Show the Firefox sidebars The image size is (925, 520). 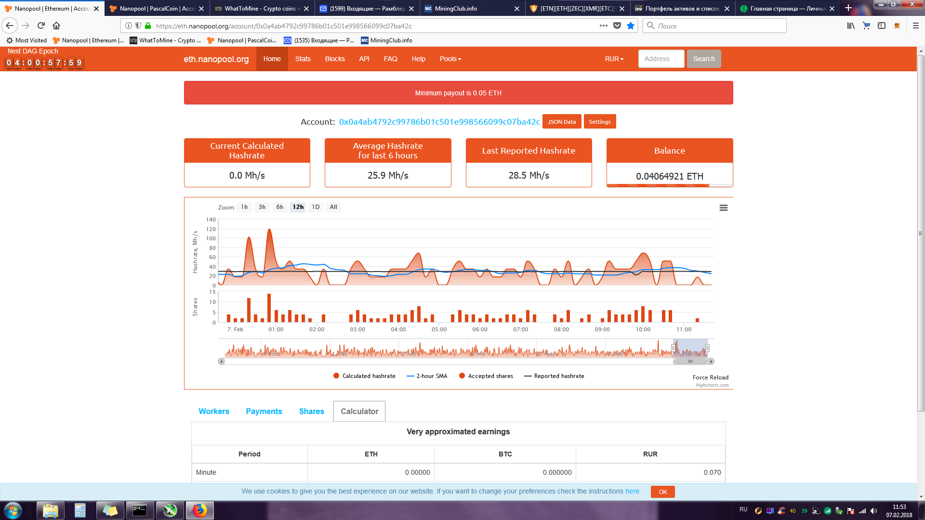click(882, 26)
